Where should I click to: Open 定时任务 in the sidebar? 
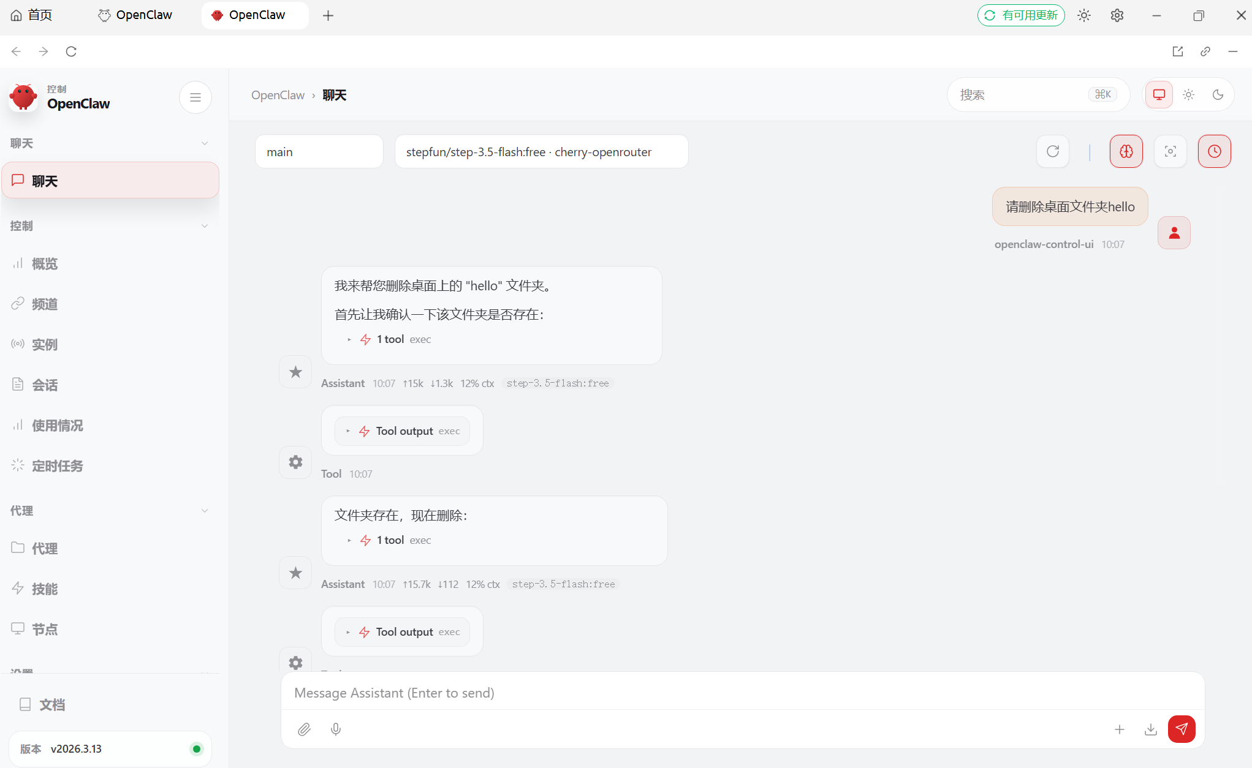coord(57,466)
